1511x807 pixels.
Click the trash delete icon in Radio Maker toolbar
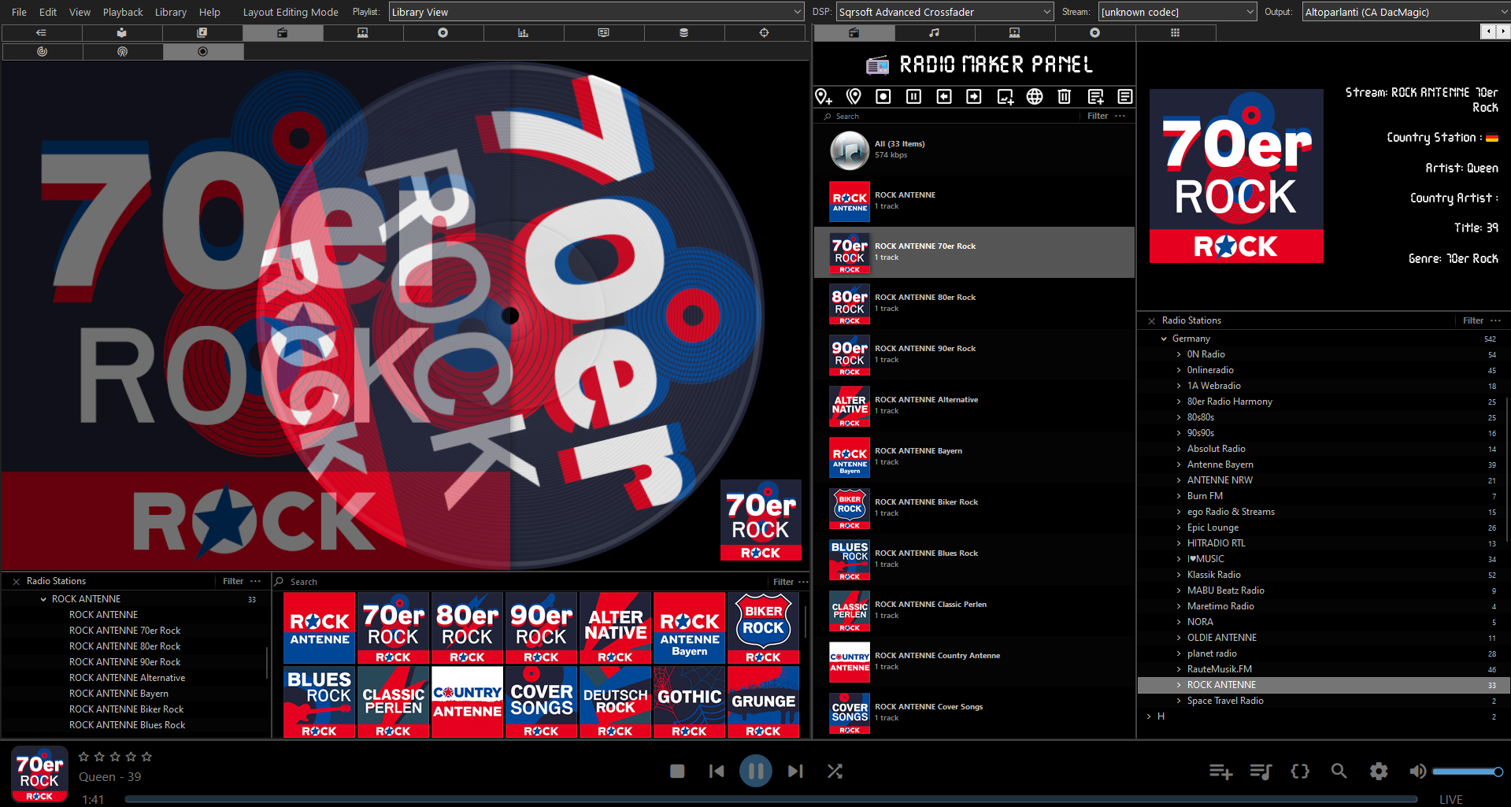tap(1065, 96)
